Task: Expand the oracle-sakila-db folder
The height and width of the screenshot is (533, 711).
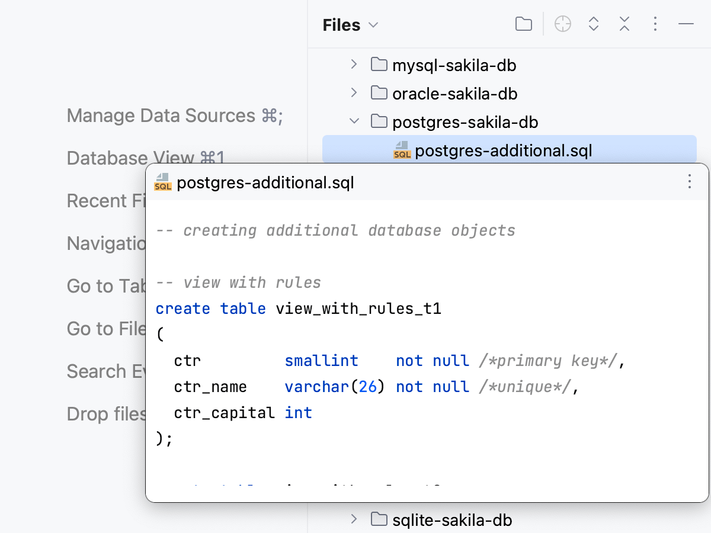Action: (x=354, y=93)
